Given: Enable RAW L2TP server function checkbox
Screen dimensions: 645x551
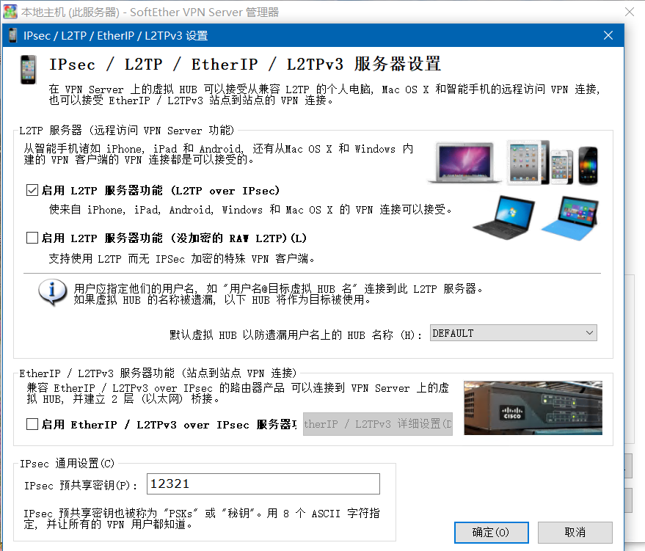Looking at the screenshot, I should 32,238.
